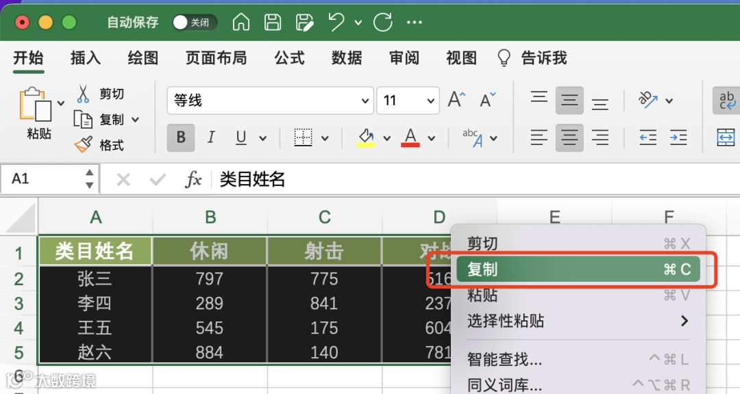This screenshot has width=740, height=394.
Task: Toggle AutoSave switch
Action: (195, 22)
